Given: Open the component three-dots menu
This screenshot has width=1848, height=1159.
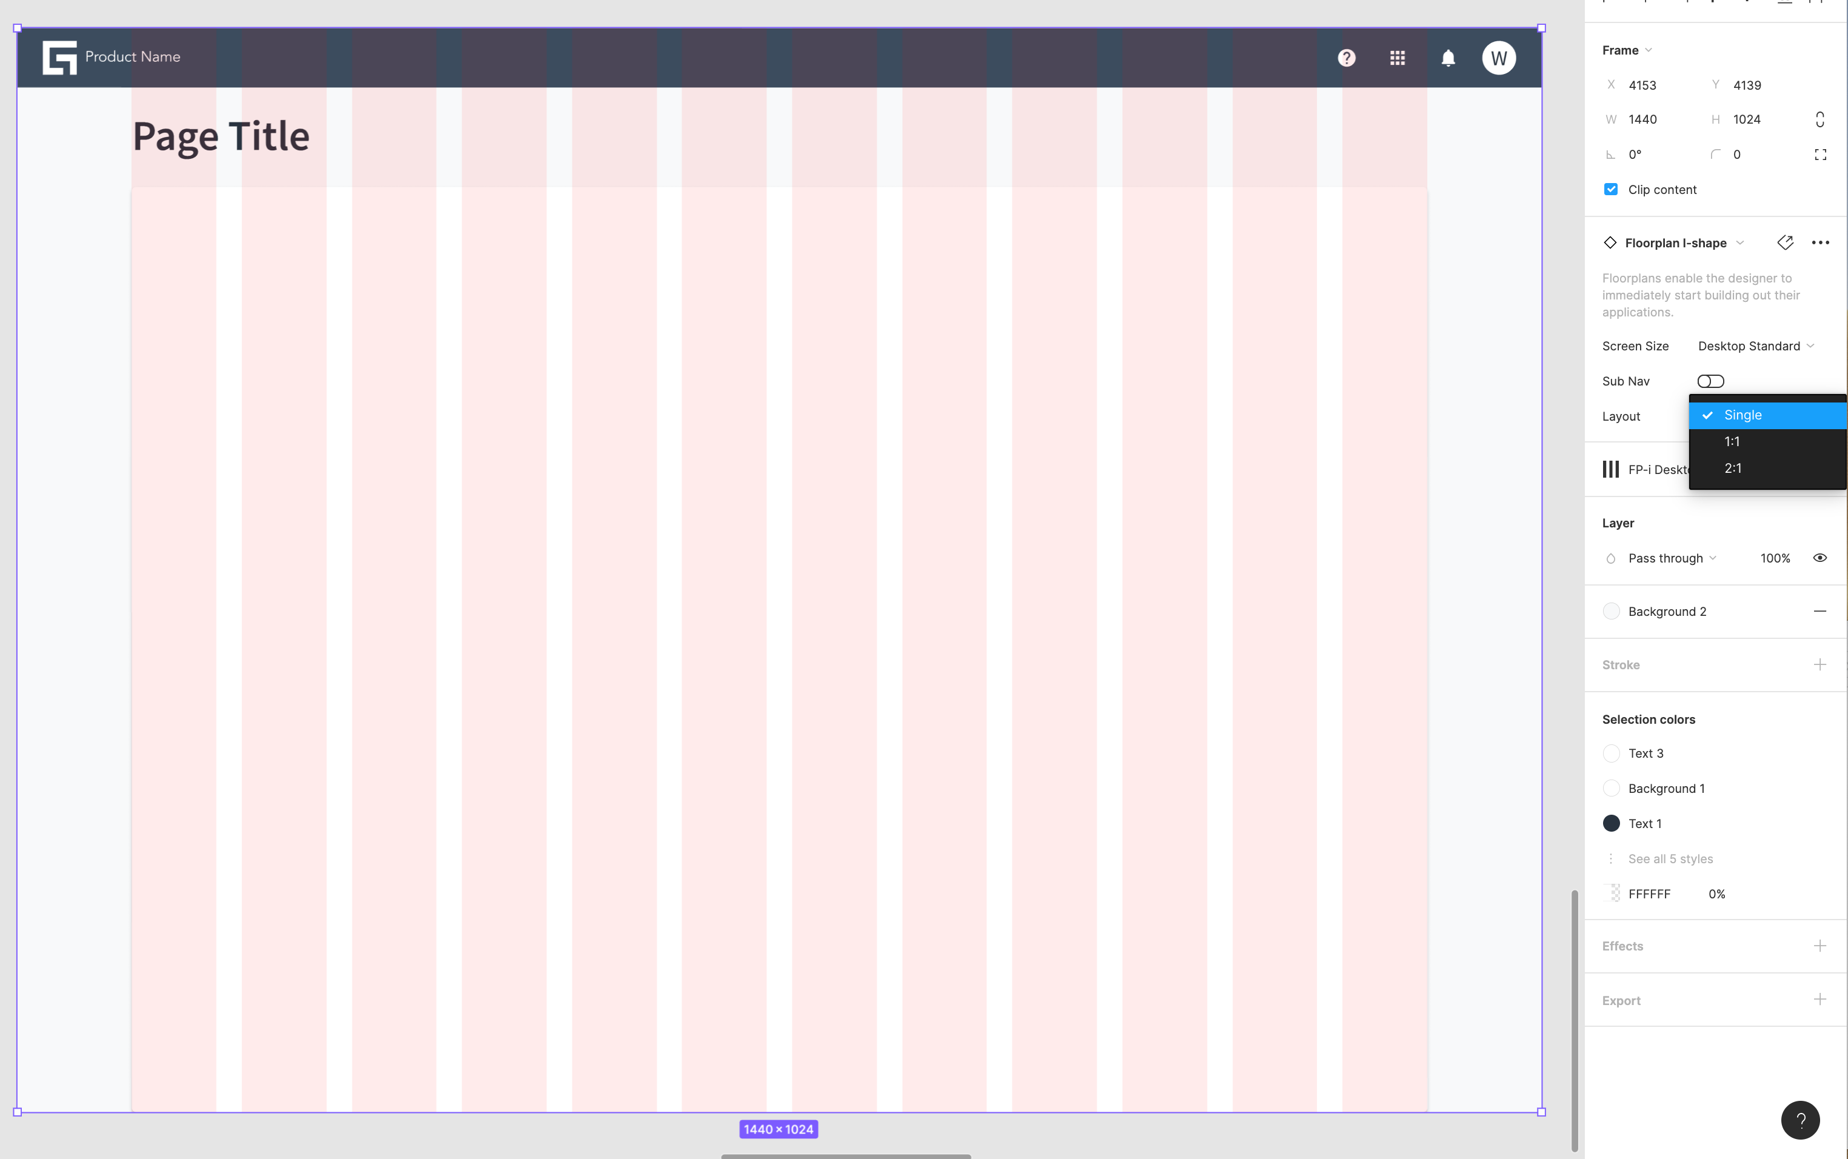Looking at the screenshot, I should 1820,243.
